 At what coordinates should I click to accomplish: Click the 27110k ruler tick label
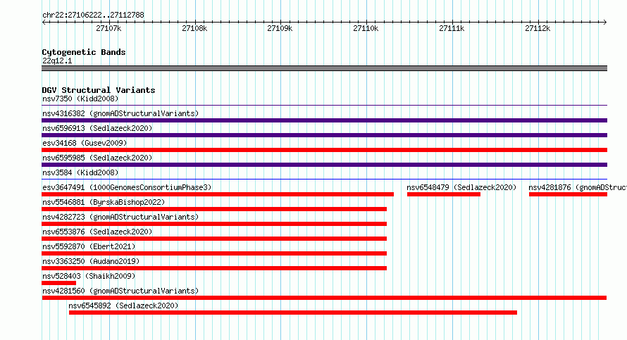point(366,28)
